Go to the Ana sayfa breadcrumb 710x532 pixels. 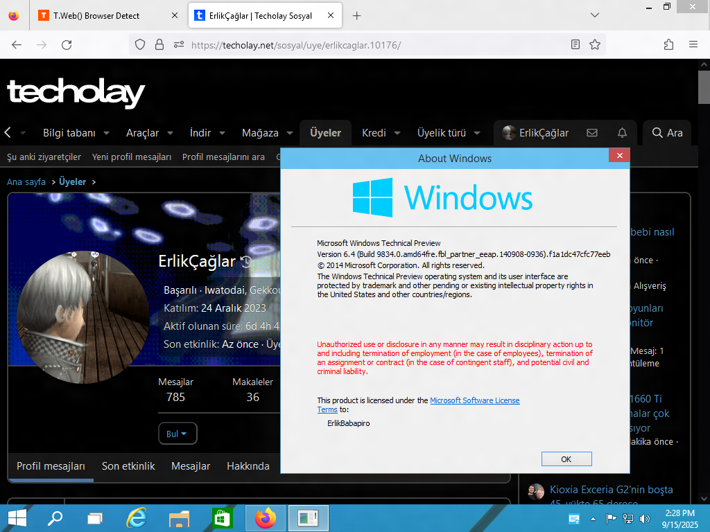pyautogui.click(x=26, y=182)
